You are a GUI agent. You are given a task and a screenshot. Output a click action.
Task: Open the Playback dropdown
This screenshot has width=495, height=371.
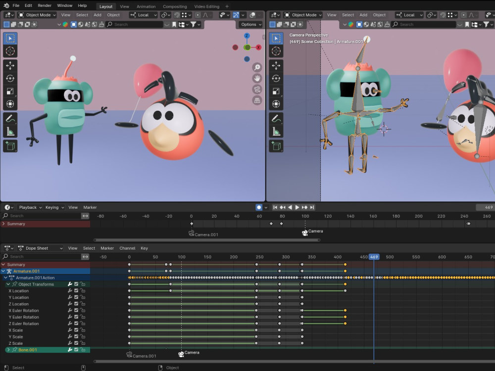coord(30,207)
